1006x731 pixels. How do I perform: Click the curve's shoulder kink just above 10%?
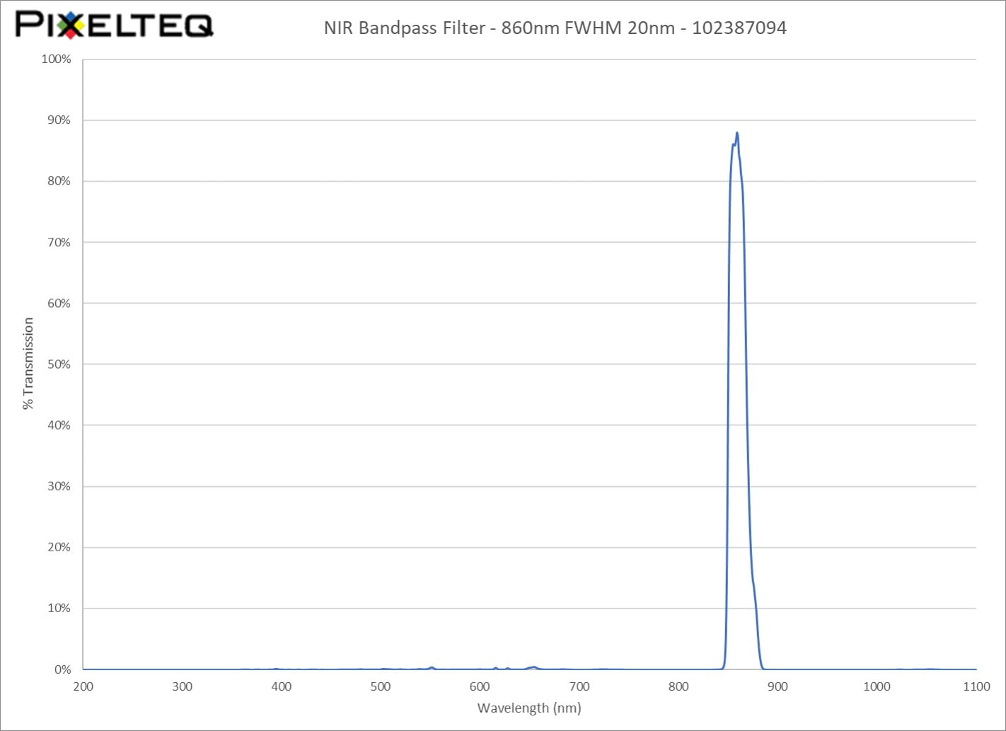753,582
